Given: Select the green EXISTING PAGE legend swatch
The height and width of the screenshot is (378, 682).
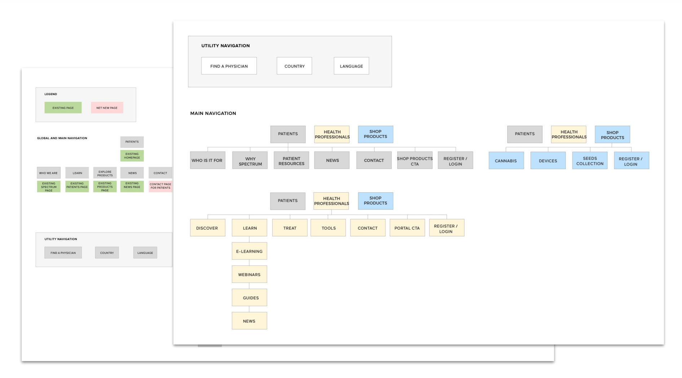Looking at the screenshot, I should 63,108.
